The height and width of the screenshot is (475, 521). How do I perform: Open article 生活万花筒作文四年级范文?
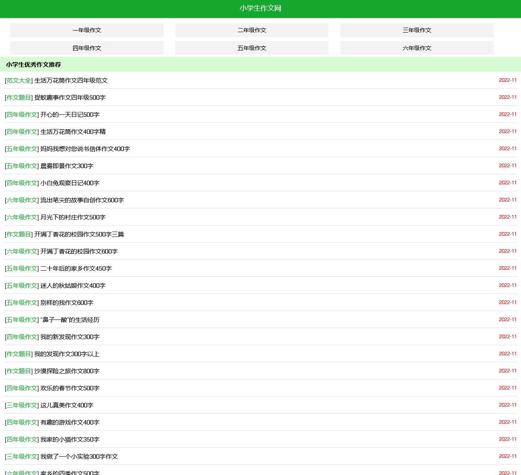pos(71,81)
